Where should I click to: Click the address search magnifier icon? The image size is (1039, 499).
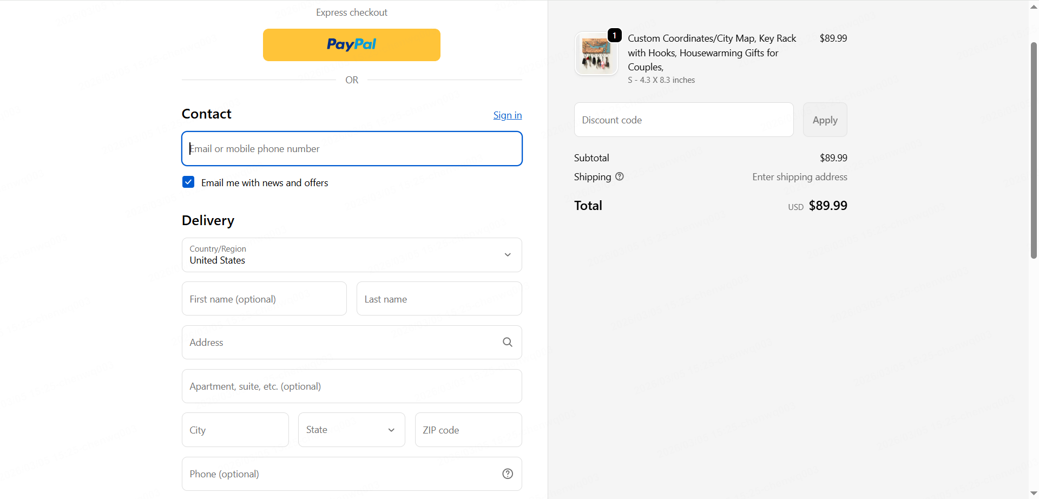click(x=507, y=342)
